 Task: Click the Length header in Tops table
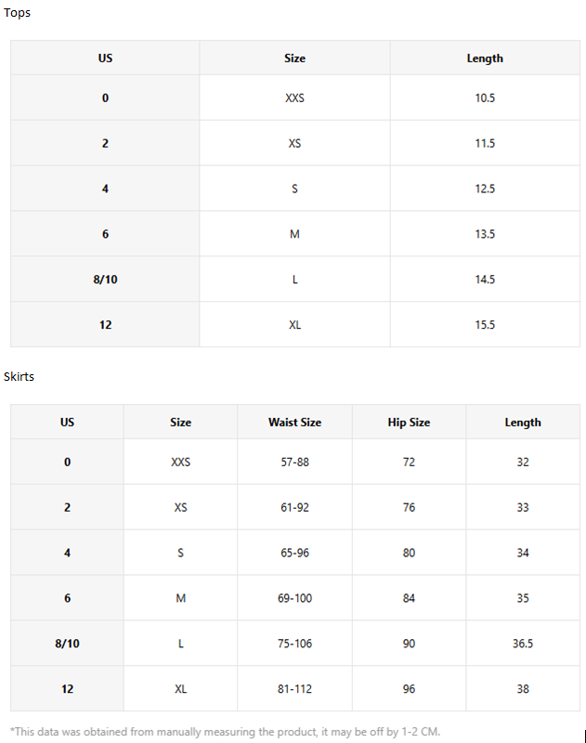pyautogui.click(x=485, y=59)
